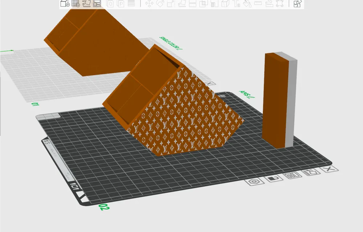Image resolution: width=363 pixels, height=232 pixels.
Task: Select the Support painting tool
Action: 215,3
